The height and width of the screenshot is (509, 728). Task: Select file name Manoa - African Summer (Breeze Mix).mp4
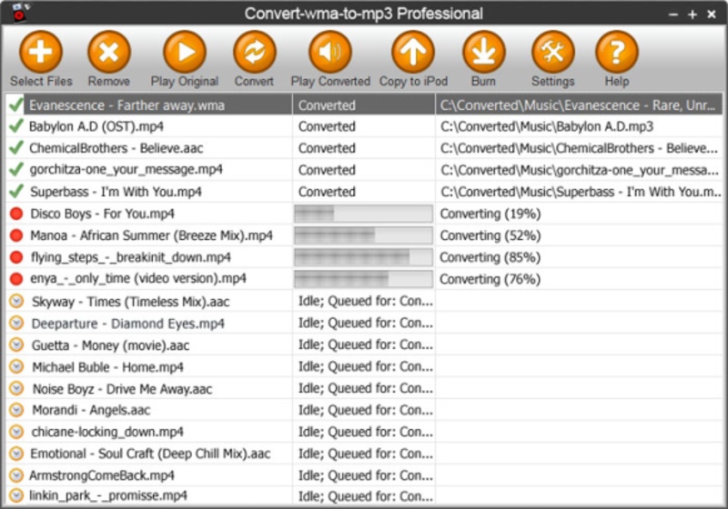click(x=151, y=235)
